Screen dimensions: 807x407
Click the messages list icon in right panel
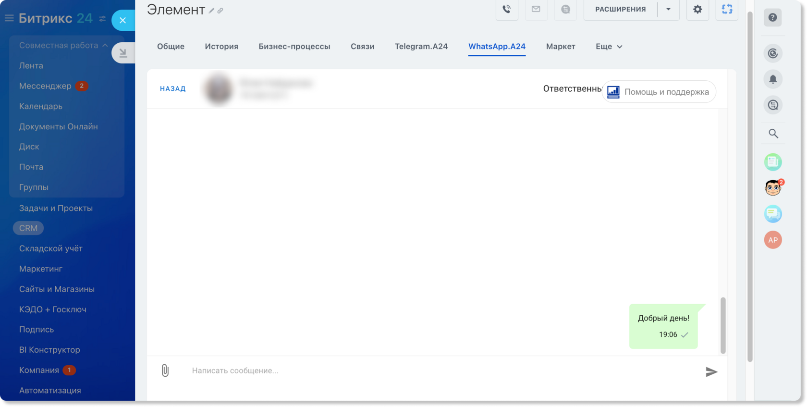tap(773, 105)
